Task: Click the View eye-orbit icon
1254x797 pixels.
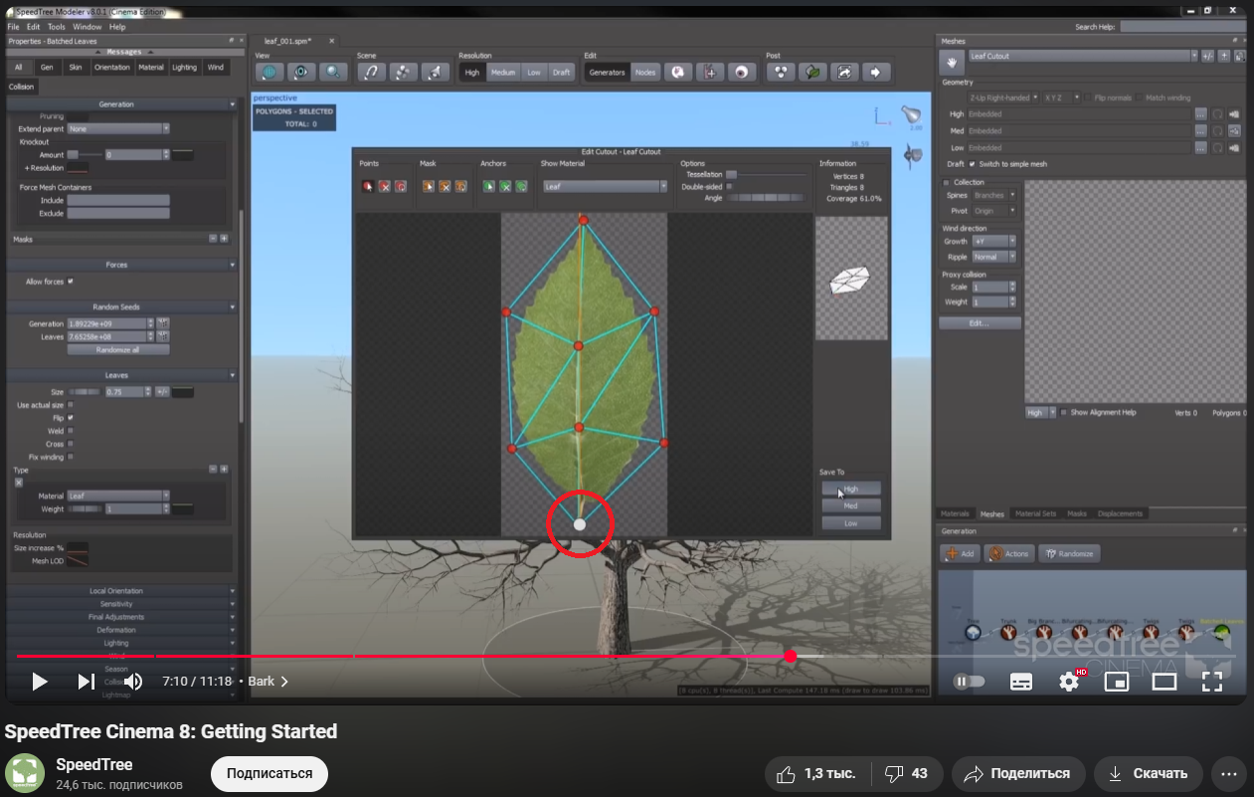Action: tap(301, 72)
